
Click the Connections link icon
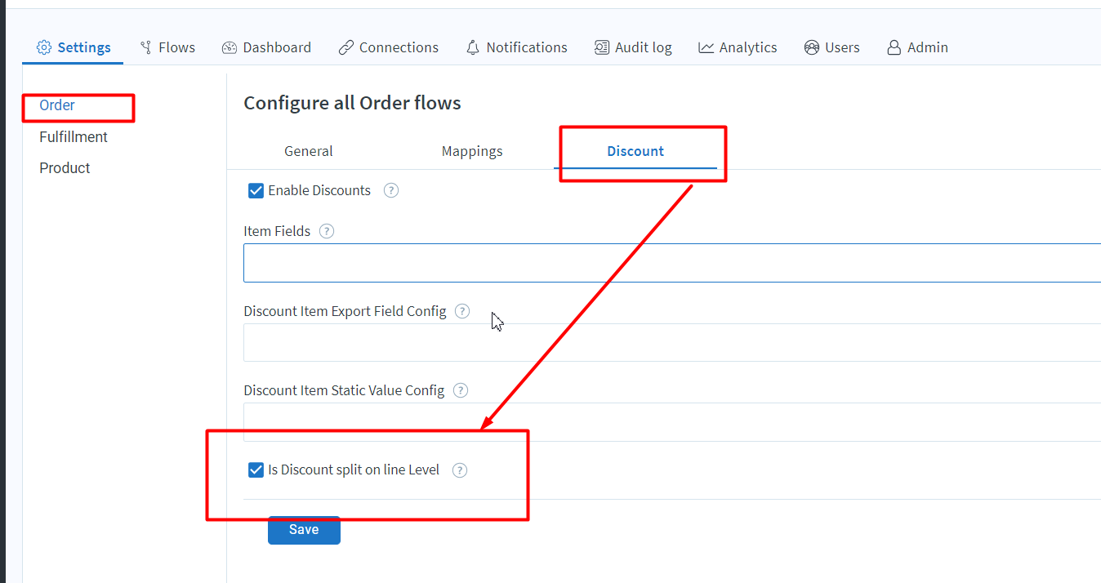346,47
